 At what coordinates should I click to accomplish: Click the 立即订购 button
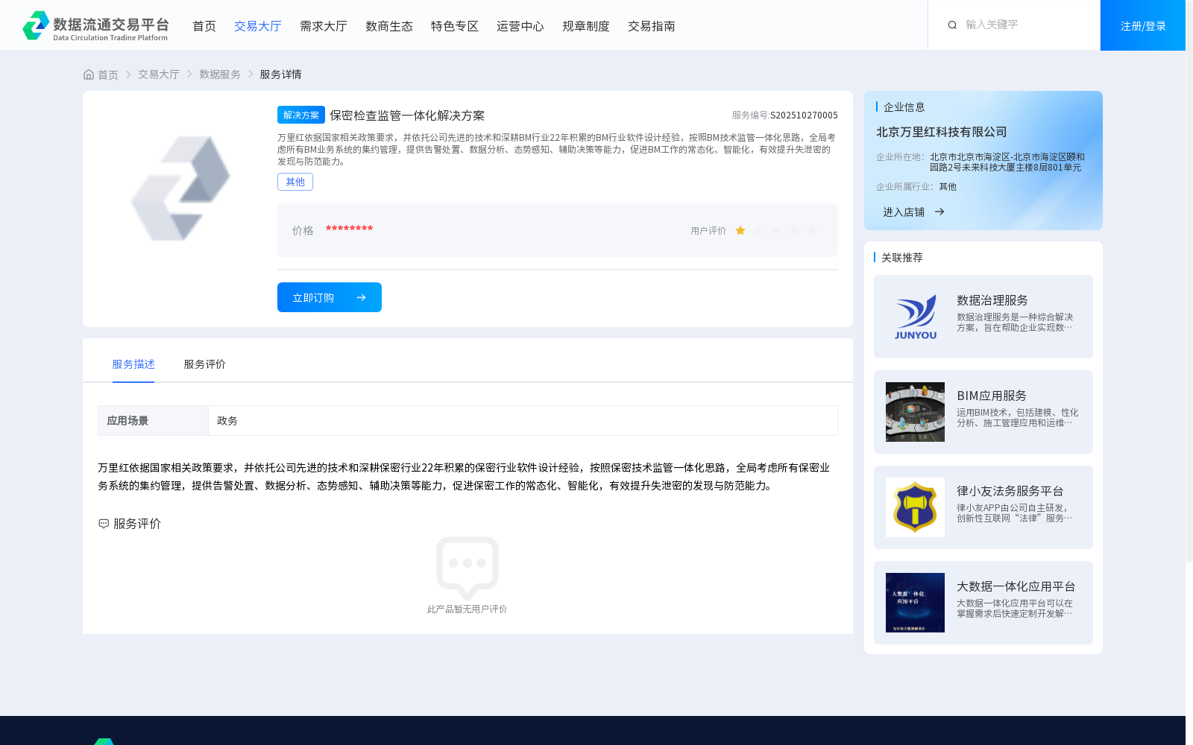330,297
